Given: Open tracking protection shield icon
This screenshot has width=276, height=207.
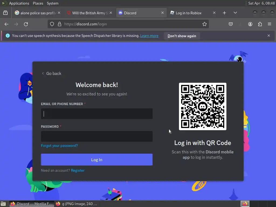Looking at the screenshot, I should pos(52,24).
